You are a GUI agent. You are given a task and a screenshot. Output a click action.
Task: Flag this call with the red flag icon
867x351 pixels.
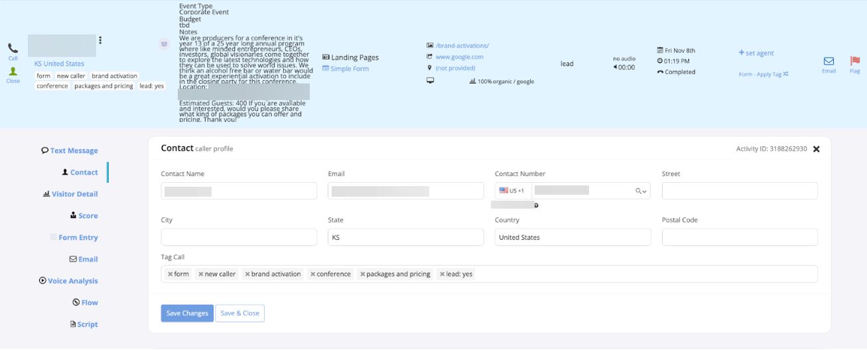point(855,61)
